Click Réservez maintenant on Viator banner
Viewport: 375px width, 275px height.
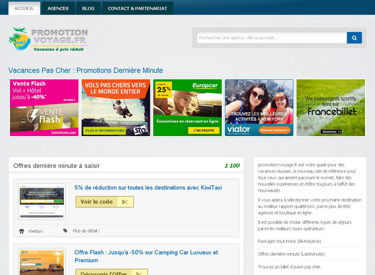(275, 130)
